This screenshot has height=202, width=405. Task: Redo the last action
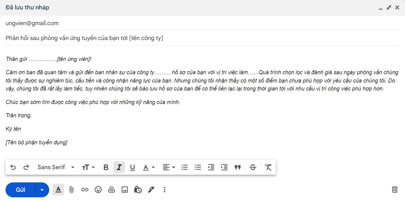(x=26, y=167)
